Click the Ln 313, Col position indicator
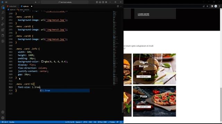222x124 pixels. 70,122
